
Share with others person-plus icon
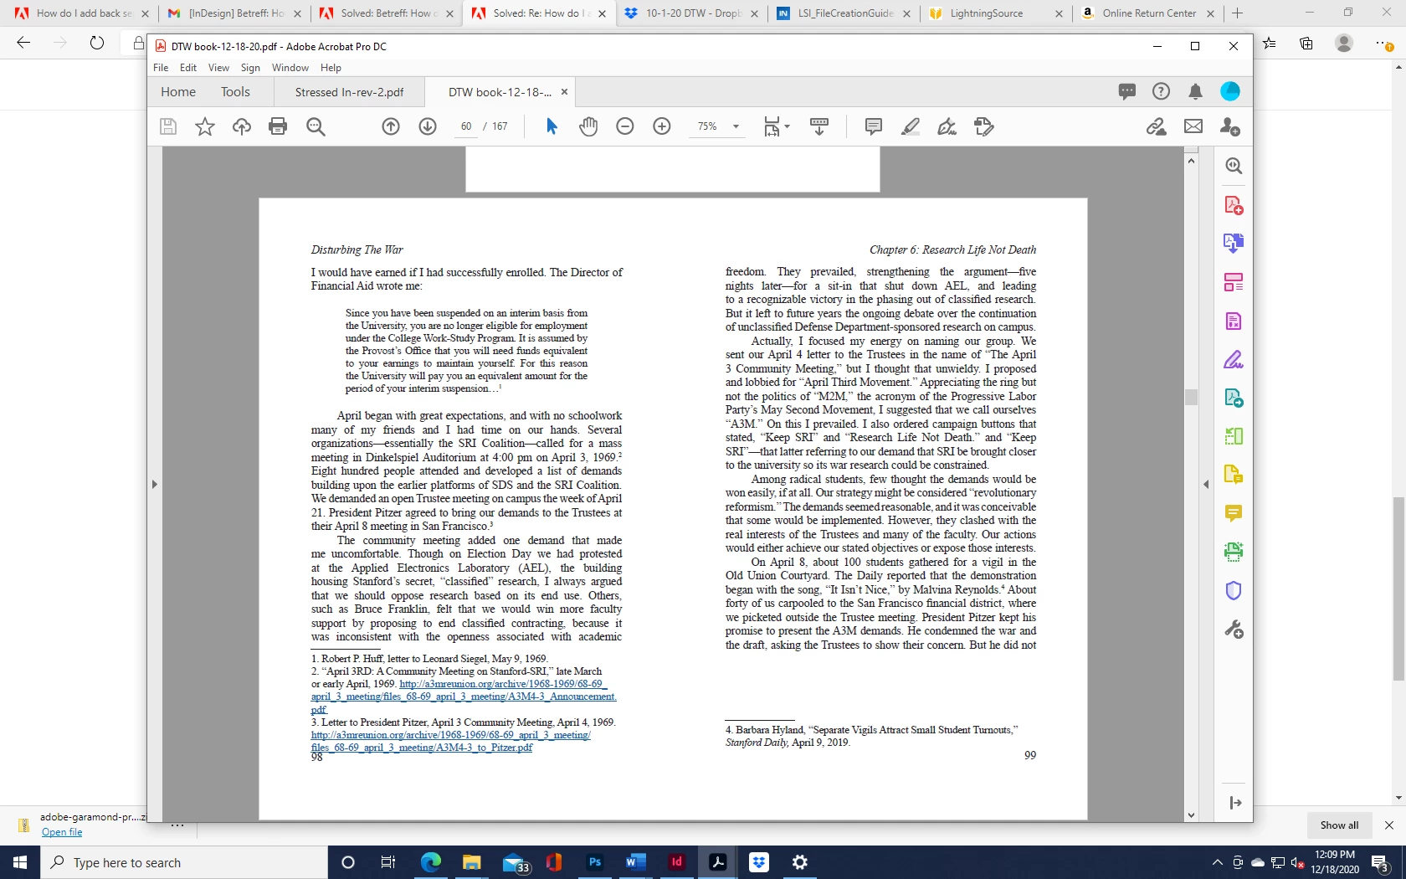tap(1230, 126)
